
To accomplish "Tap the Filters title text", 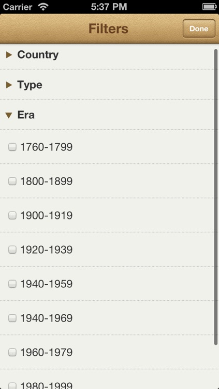I will click(109, 29).
